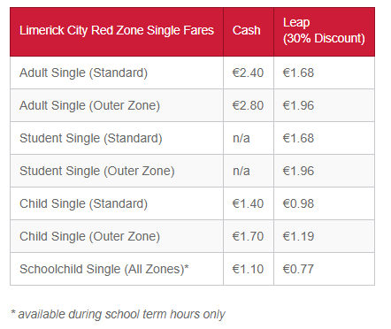Click the €2.40 cash fare cell

click(248, 73)
